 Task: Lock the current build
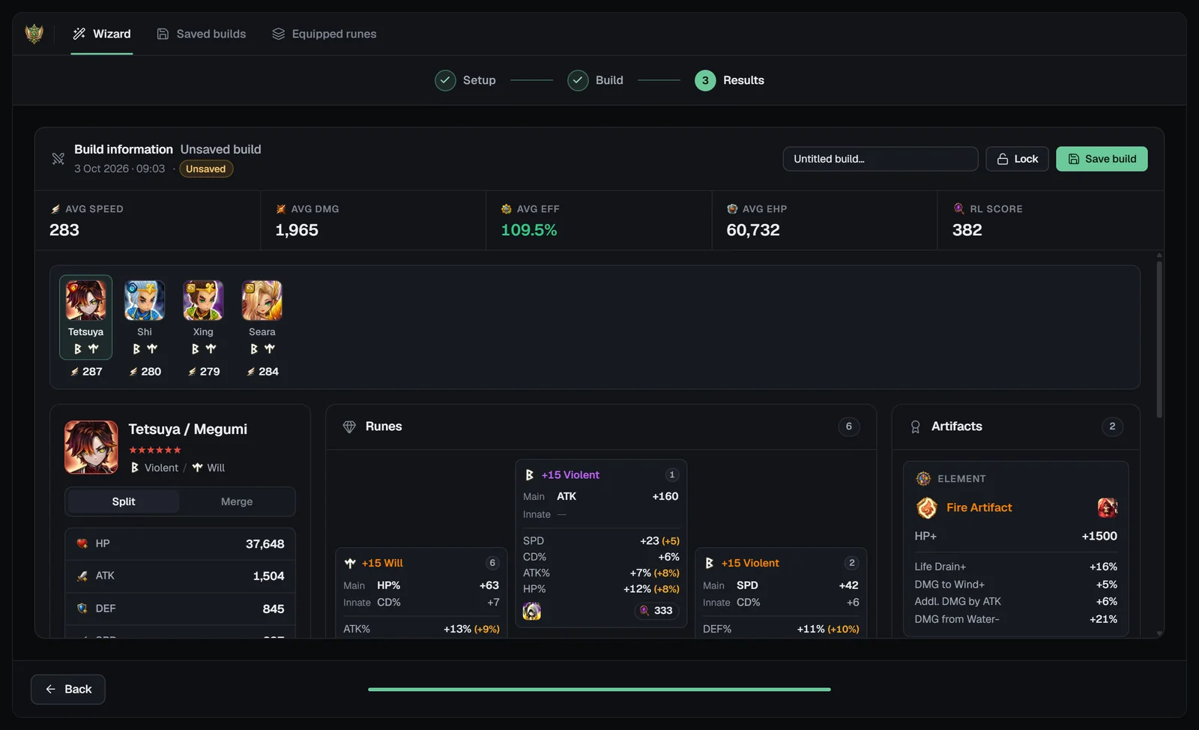tap(1017, 159)
